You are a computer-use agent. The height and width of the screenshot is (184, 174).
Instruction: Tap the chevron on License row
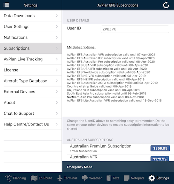pyautogui.click(x=57, y=70)
